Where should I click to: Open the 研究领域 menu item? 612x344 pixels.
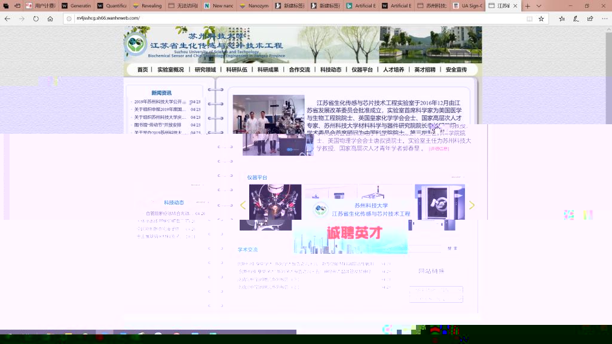206,70
